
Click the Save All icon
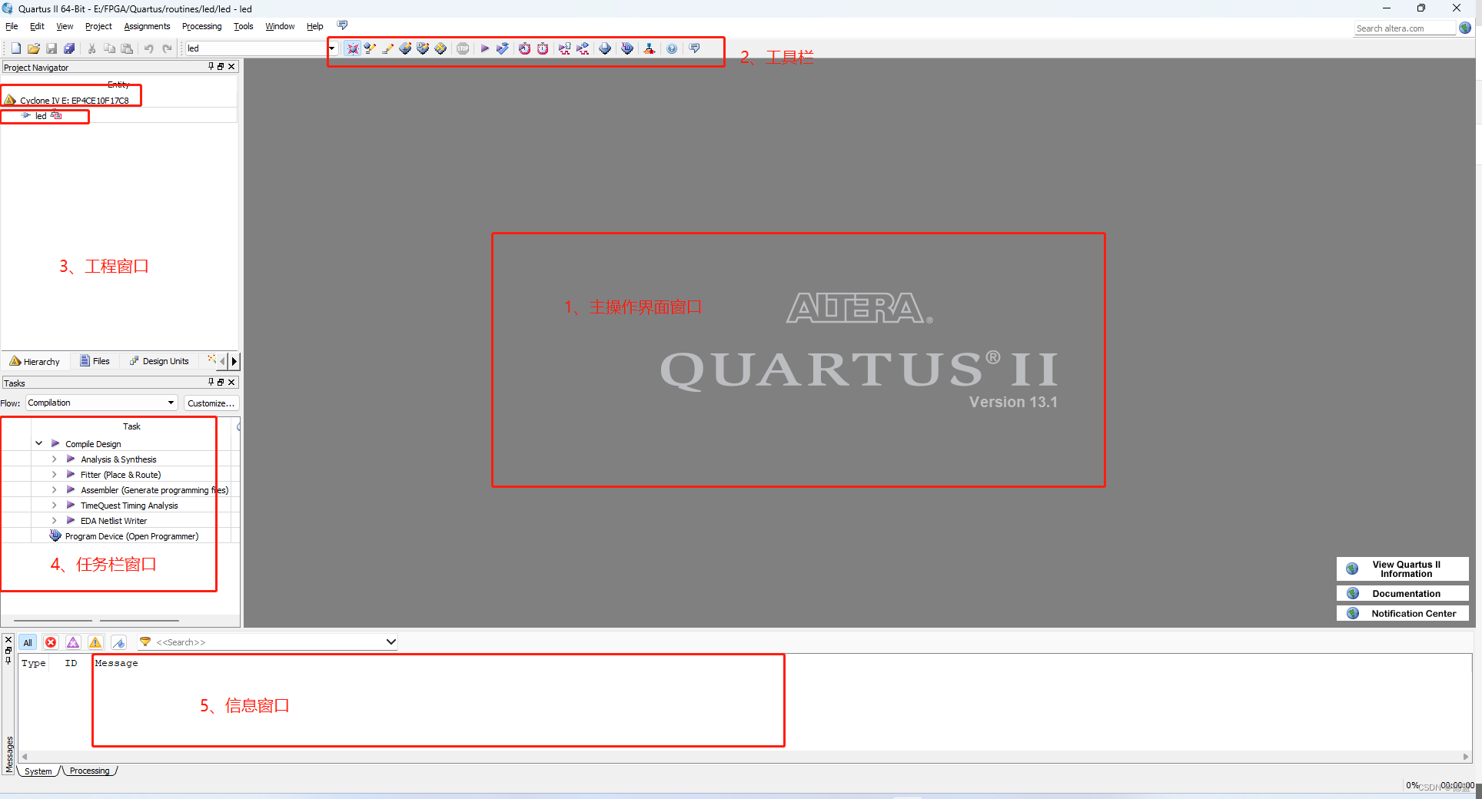(69, 48)
